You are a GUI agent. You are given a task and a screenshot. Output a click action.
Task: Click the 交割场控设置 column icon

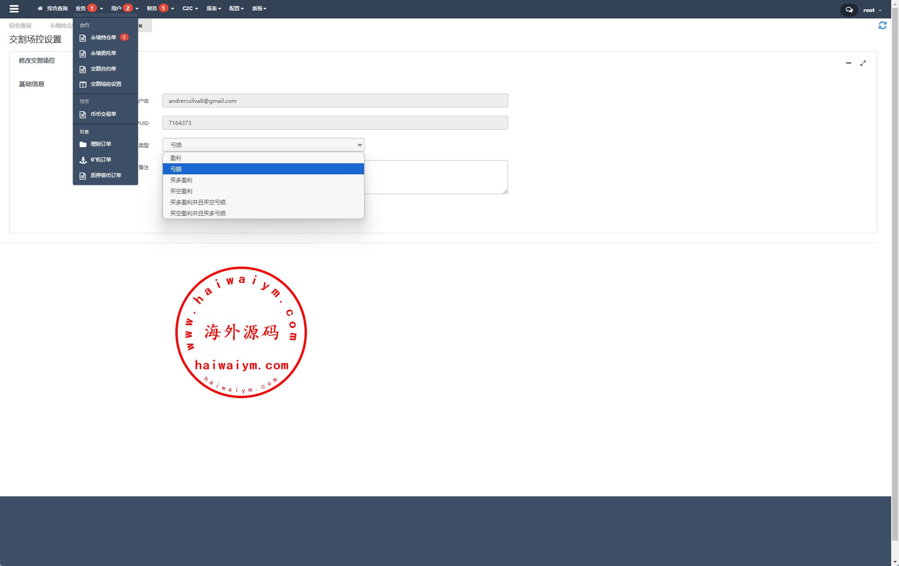pyautogui.click(x=83, y=84)
